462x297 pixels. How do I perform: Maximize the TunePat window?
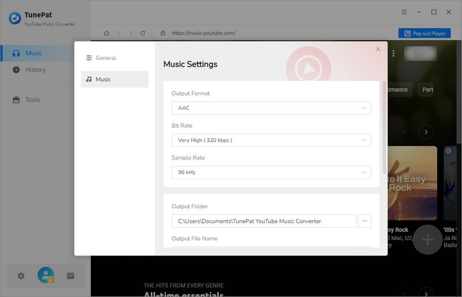[434, 12]
